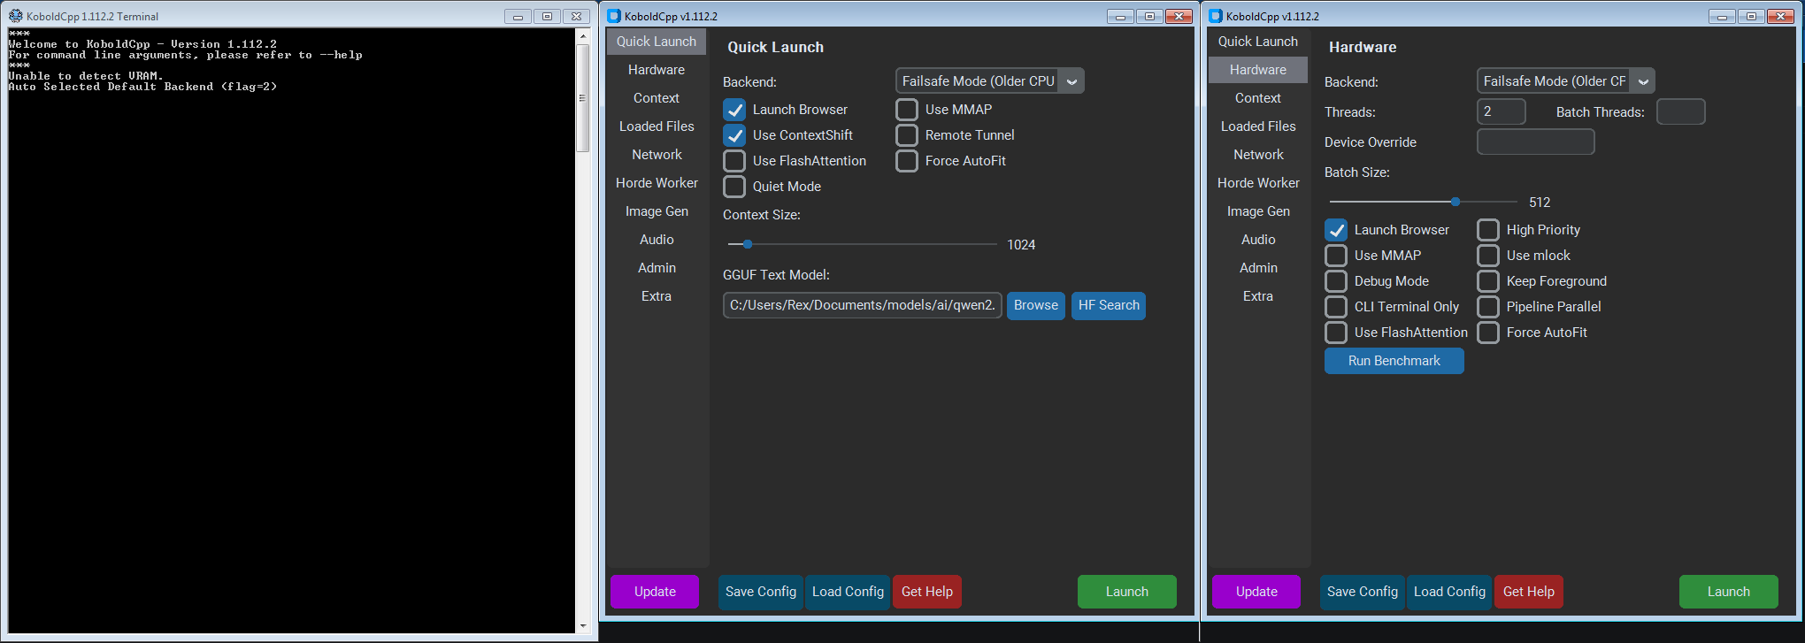The width and height of the screenshot is (1805, 643).
Task: Click the Device Override input field
Action: [x=1536, y=142]
